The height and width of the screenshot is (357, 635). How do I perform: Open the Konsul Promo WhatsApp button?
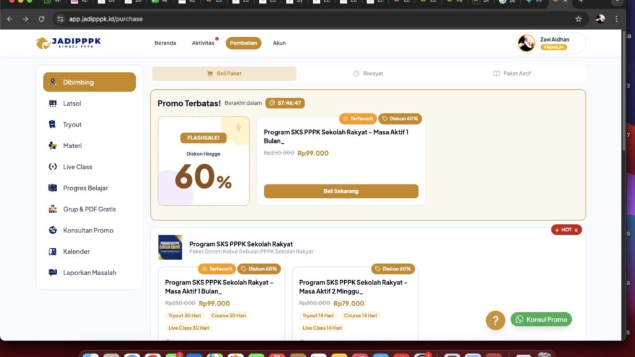(541, 319)
